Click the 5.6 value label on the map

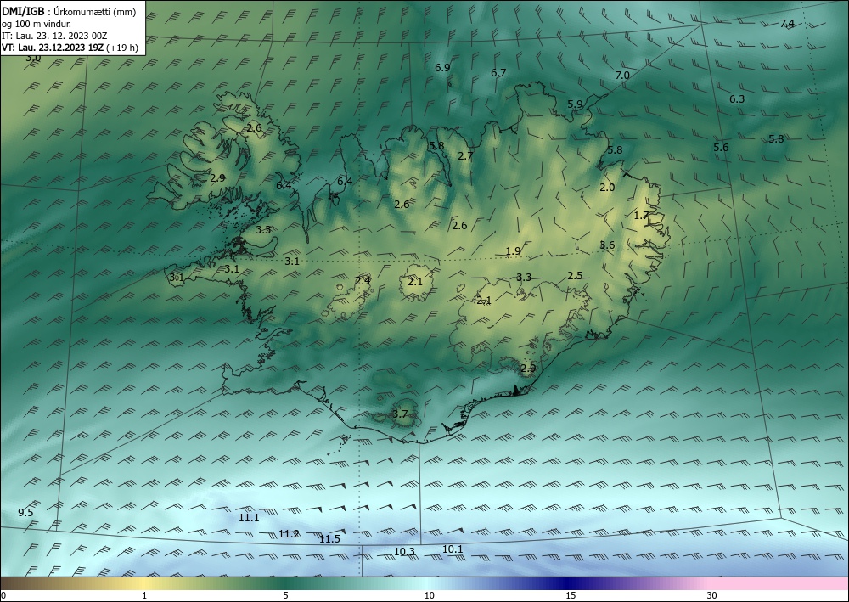(x=720, y=147)
